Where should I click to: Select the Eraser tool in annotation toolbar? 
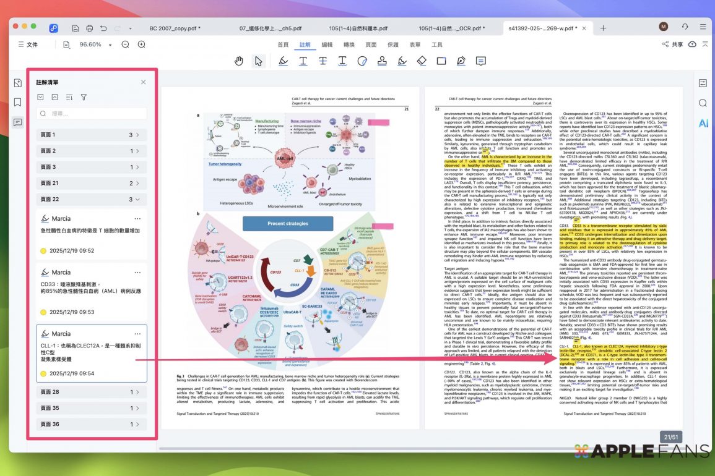[x=422, y=61]
